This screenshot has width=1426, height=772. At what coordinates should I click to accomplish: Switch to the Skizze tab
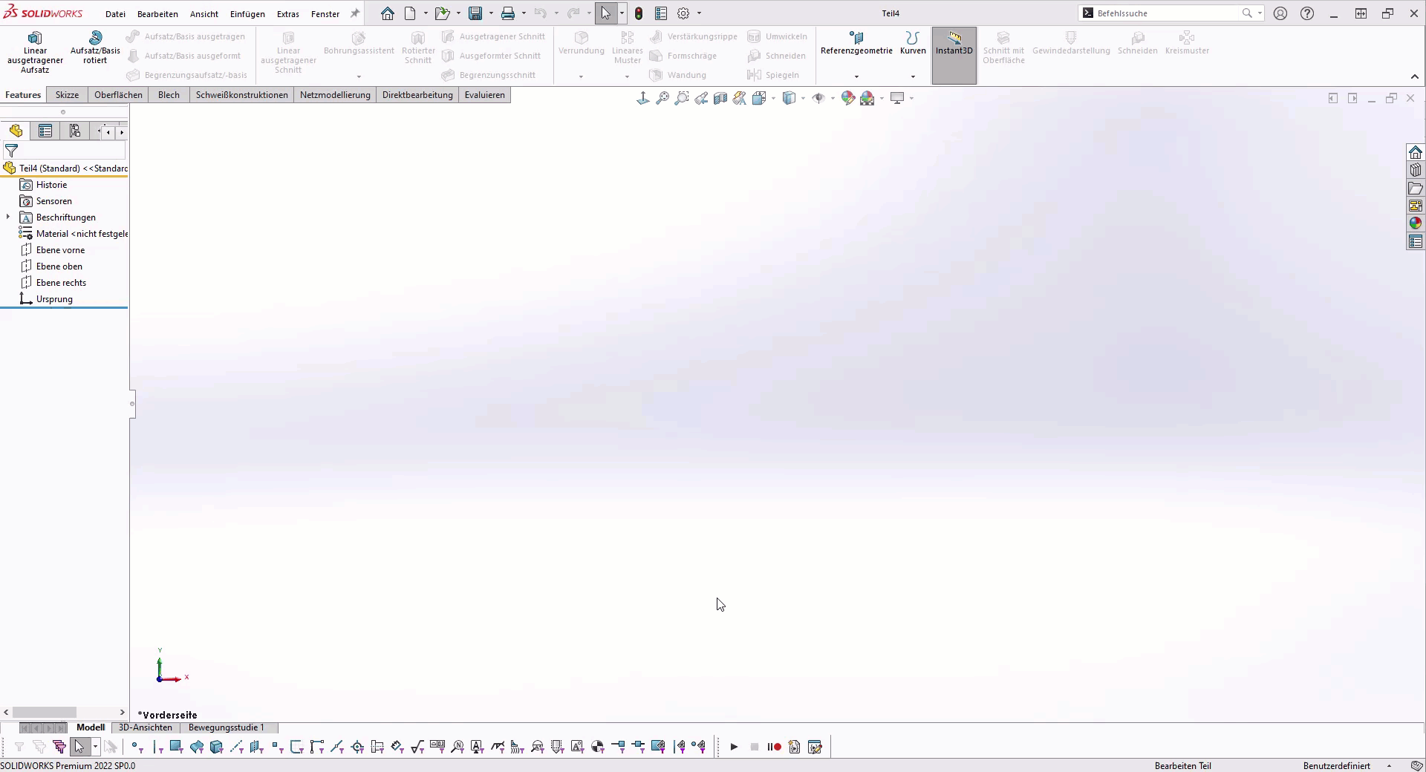coord(67,95)
